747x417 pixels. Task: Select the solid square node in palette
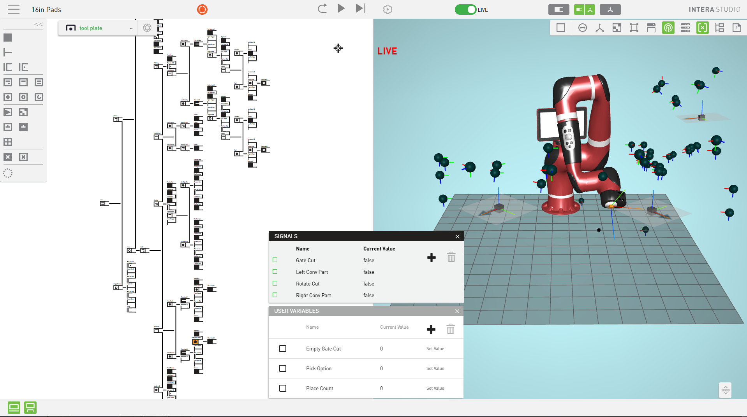click(8, 37)
